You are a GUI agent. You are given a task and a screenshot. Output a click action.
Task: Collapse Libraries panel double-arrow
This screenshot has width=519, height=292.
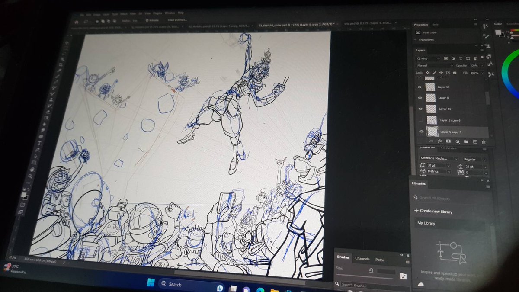482,180
